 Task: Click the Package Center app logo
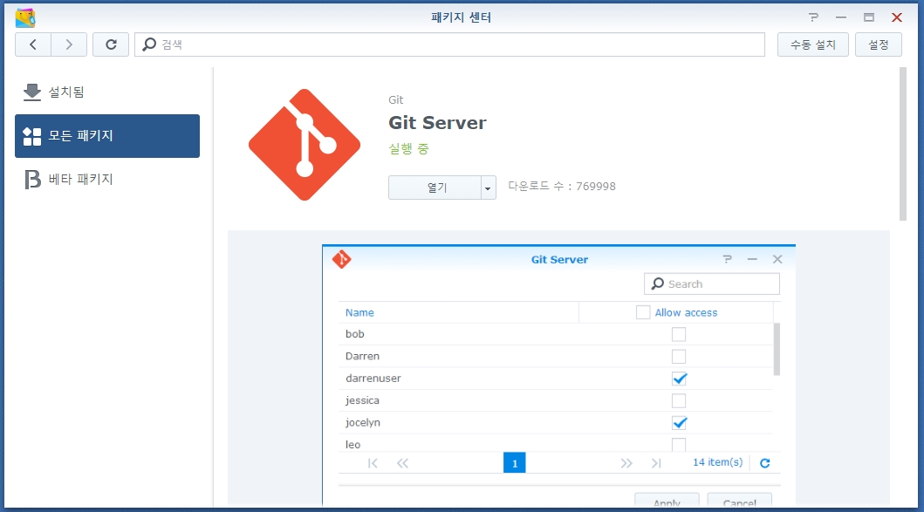[x=25, y=17]
